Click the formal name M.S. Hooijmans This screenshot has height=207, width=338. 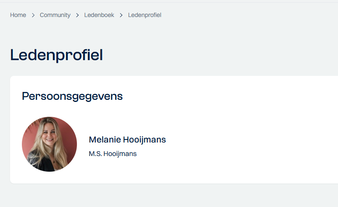[113, 154]
